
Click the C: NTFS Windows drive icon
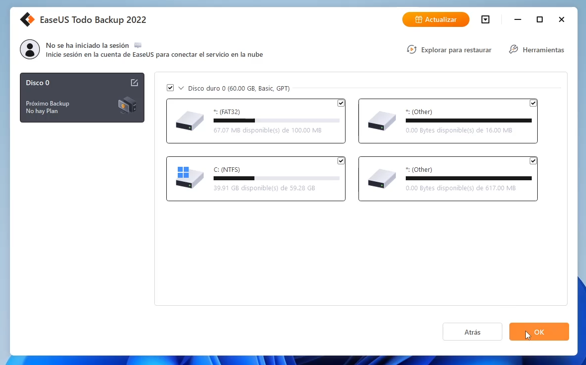click(x=190, y=178)
